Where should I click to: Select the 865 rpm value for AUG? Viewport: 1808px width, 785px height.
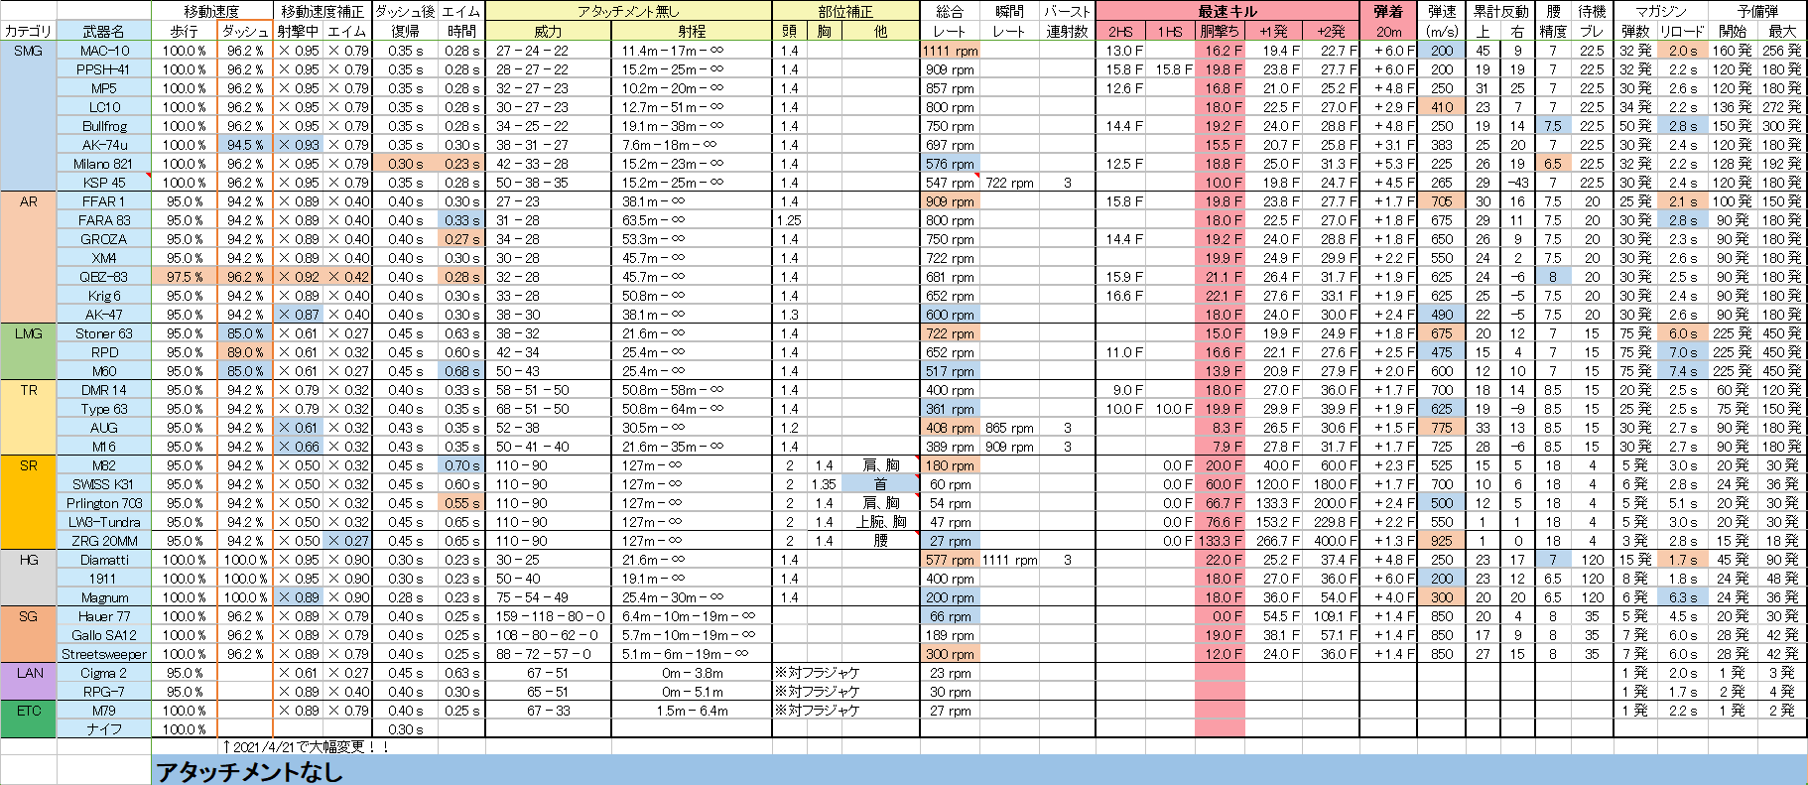click(x=1009, y=428)
